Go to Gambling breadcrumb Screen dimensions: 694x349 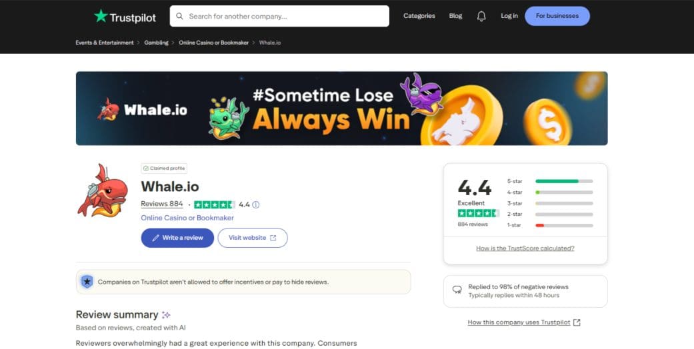pos(156,43)
